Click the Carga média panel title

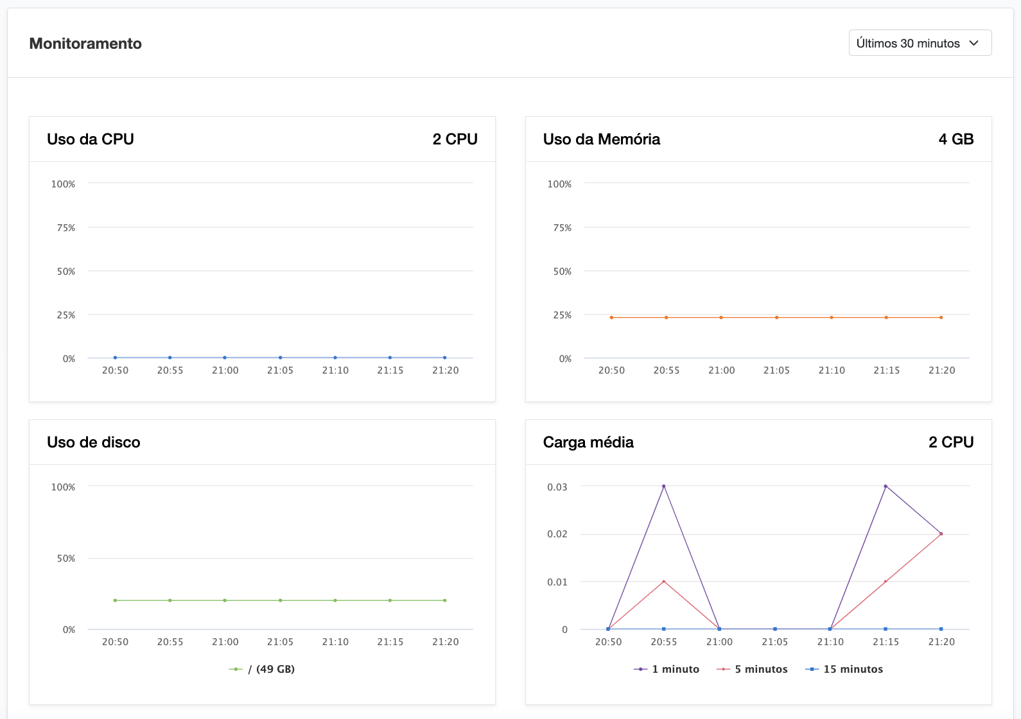point(588,442)
